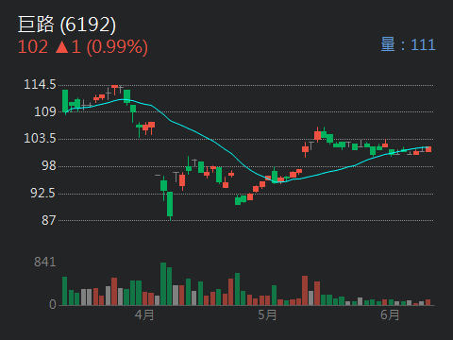Click the current price 102
Image resolution: width=453 pixels, height=340 pixels.
(x=33, y=46)
